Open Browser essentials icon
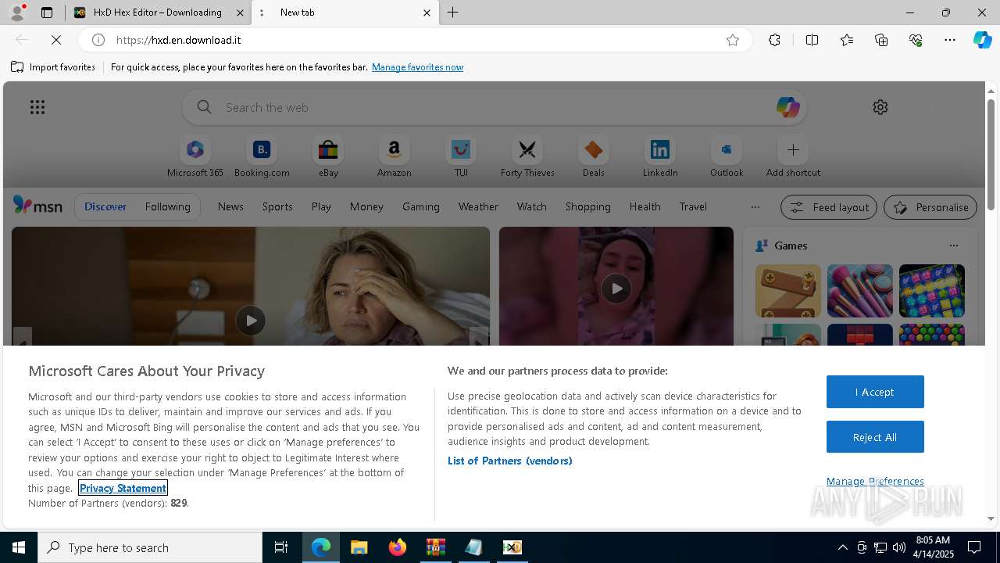 (916, 40)
